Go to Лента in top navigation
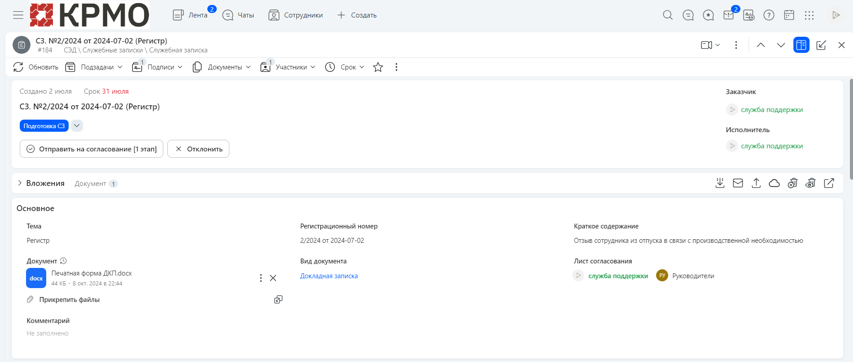The width and height of the screenshot is (853, 362). click(190, 15)
